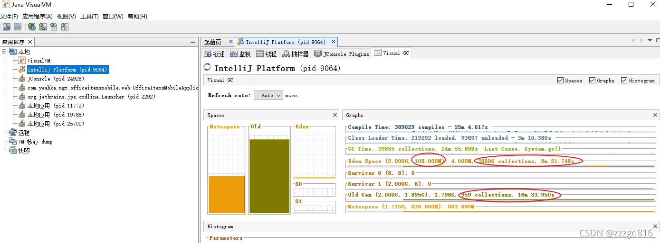Switch to the 线程 tab
Viewport: 660px width, 243px height.
click(x=266, y=54)
